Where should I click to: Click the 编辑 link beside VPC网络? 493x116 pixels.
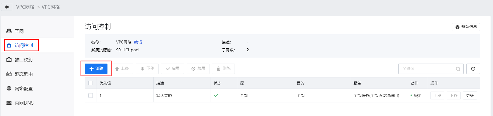point(138,42)
